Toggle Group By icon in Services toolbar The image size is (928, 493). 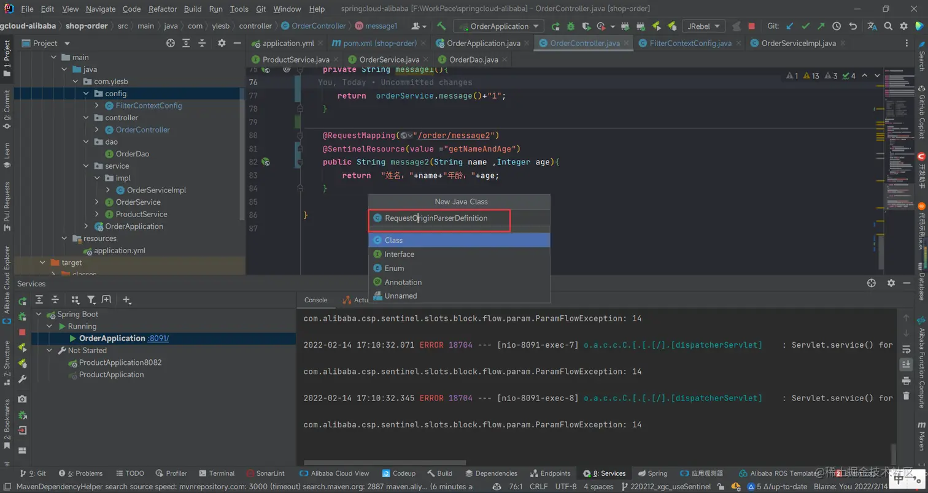point(75,300)
